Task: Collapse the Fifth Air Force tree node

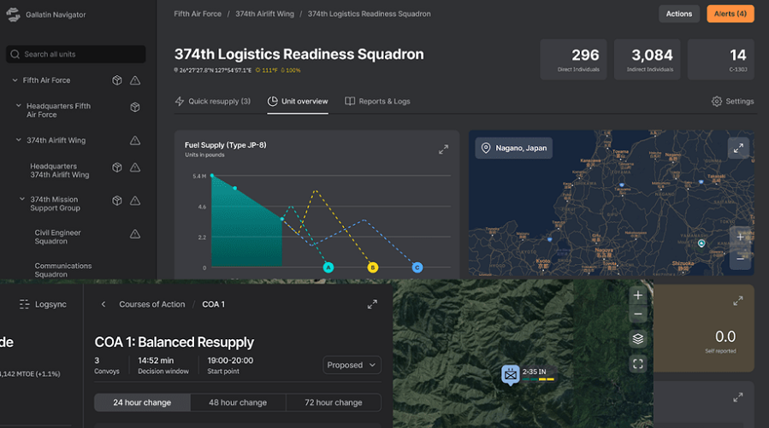Action: 15,80
